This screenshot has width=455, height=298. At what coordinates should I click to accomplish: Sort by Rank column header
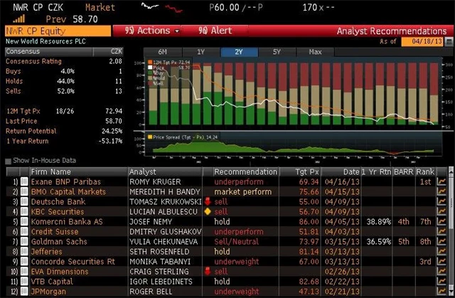(425, 172)
